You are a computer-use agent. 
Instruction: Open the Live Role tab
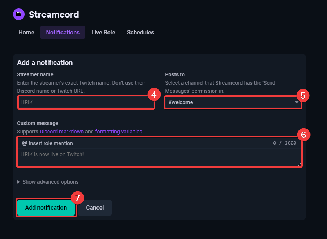pos(103,32)
